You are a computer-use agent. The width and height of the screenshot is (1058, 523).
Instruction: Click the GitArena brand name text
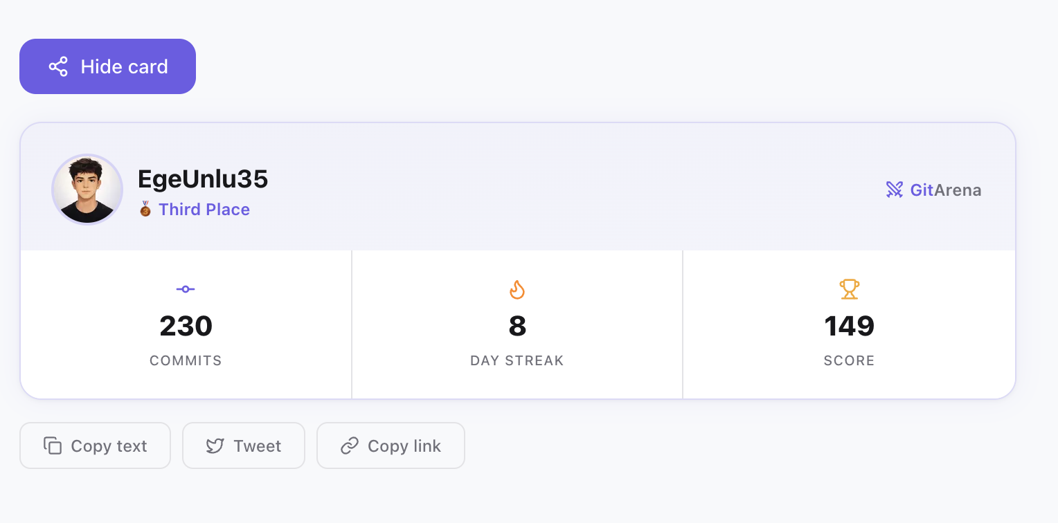click(x=946, y=190)
